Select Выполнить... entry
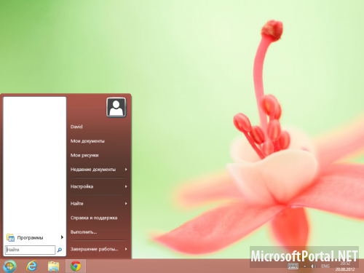The image size is (364, 273). tap(84, 232)
